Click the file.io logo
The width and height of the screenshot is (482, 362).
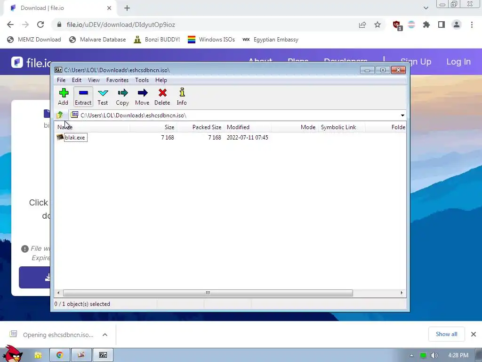pyautogui.click(x=31, y=63)
